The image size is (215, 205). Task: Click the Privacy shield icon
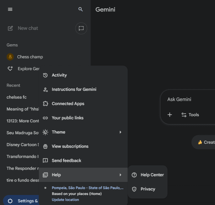click(x=134, y=189)
